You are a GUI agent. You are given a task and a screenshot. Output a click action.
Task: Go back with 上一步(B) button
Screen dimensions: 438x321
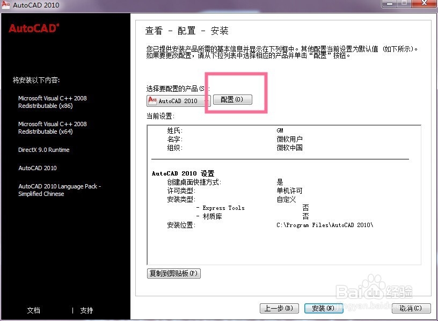click(x=279, y=308)
